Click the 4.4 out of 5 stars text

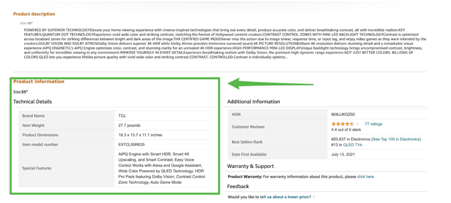(x=346, y=129)
